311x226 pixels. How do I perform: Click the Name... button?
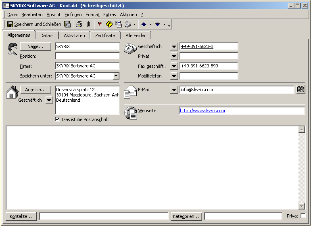(35, 46)
